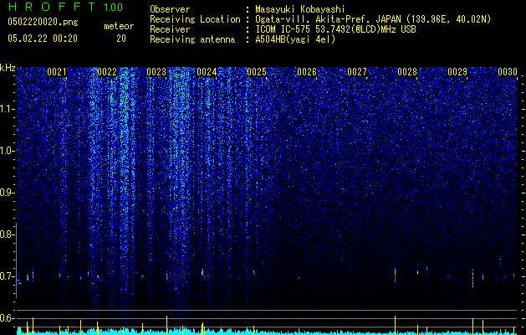The height and width of the screenshot is (335, 526).
Task: Click the 0022 time marker
Action: [107, 72]
